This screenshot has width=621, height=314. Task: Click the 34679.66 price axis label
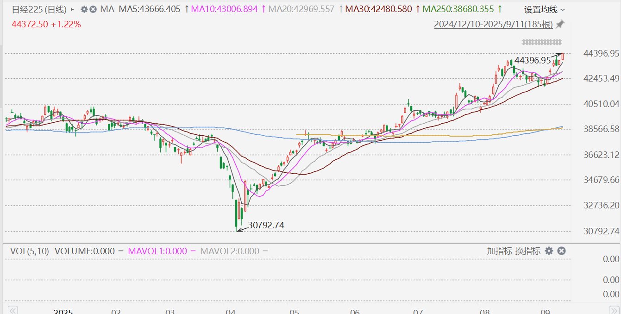[x=602, y=179]
